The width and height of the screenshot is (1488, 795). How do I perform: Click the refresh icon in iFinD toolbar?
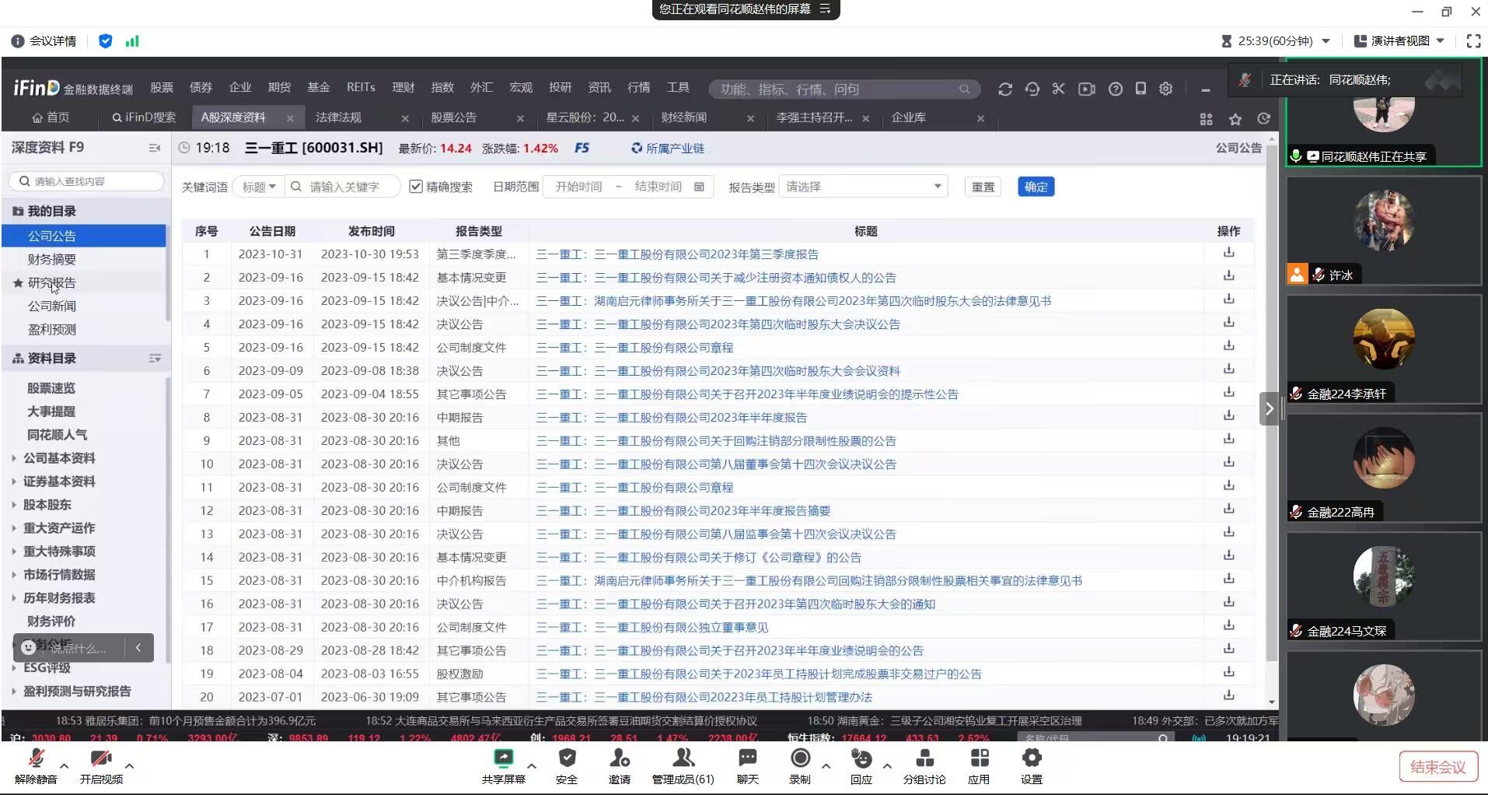point(1004,89)
